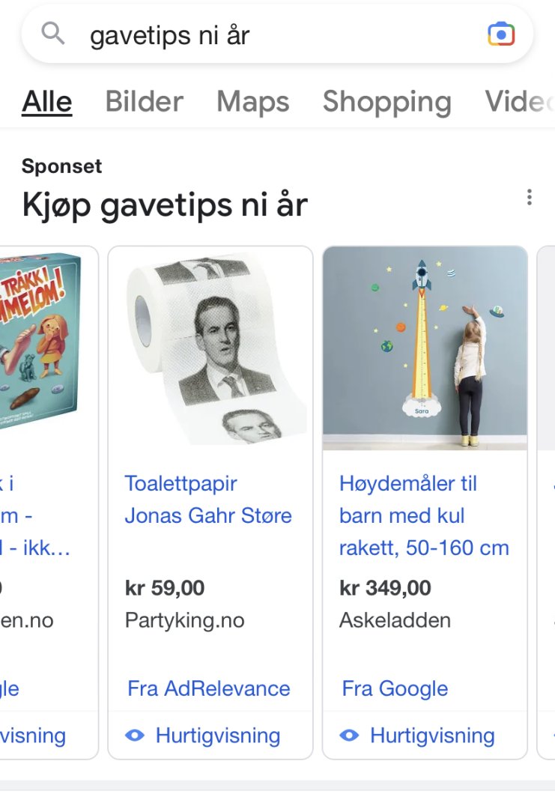
Task: Go to the Shopping tab
Action: (386, 102)
